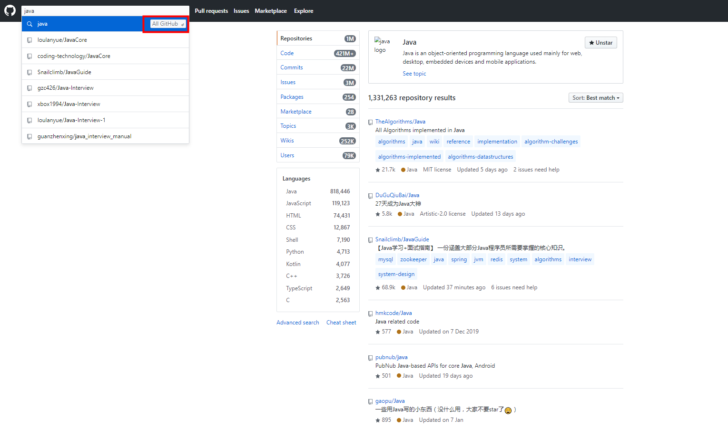The height and width of the screenshot is (428, 728).
Task: Click the algorithms-datastructures topic tag
Action: 481,157
